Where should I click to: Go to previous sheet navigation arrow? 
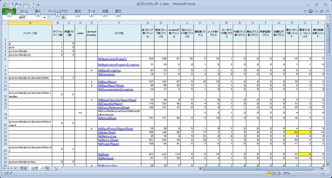[8, 168]
